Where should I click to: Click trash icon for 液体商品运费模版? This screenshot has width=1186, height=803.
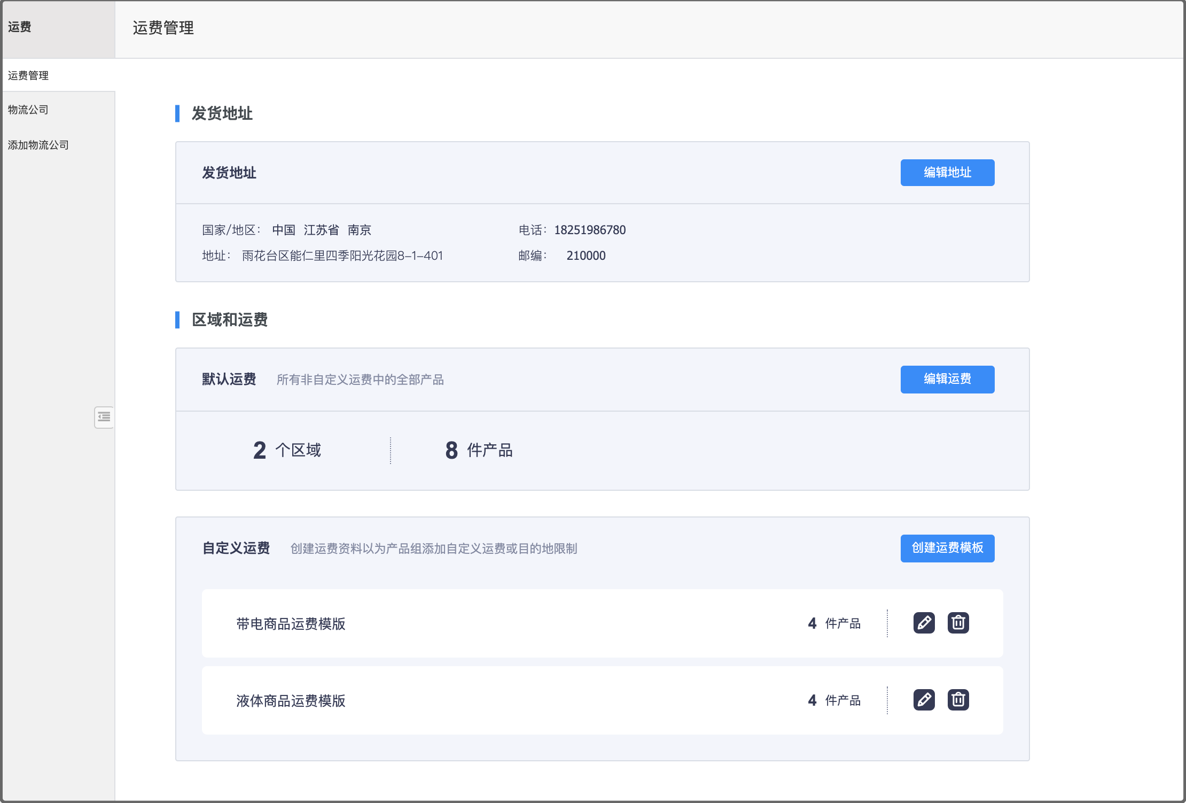[958, 700]
